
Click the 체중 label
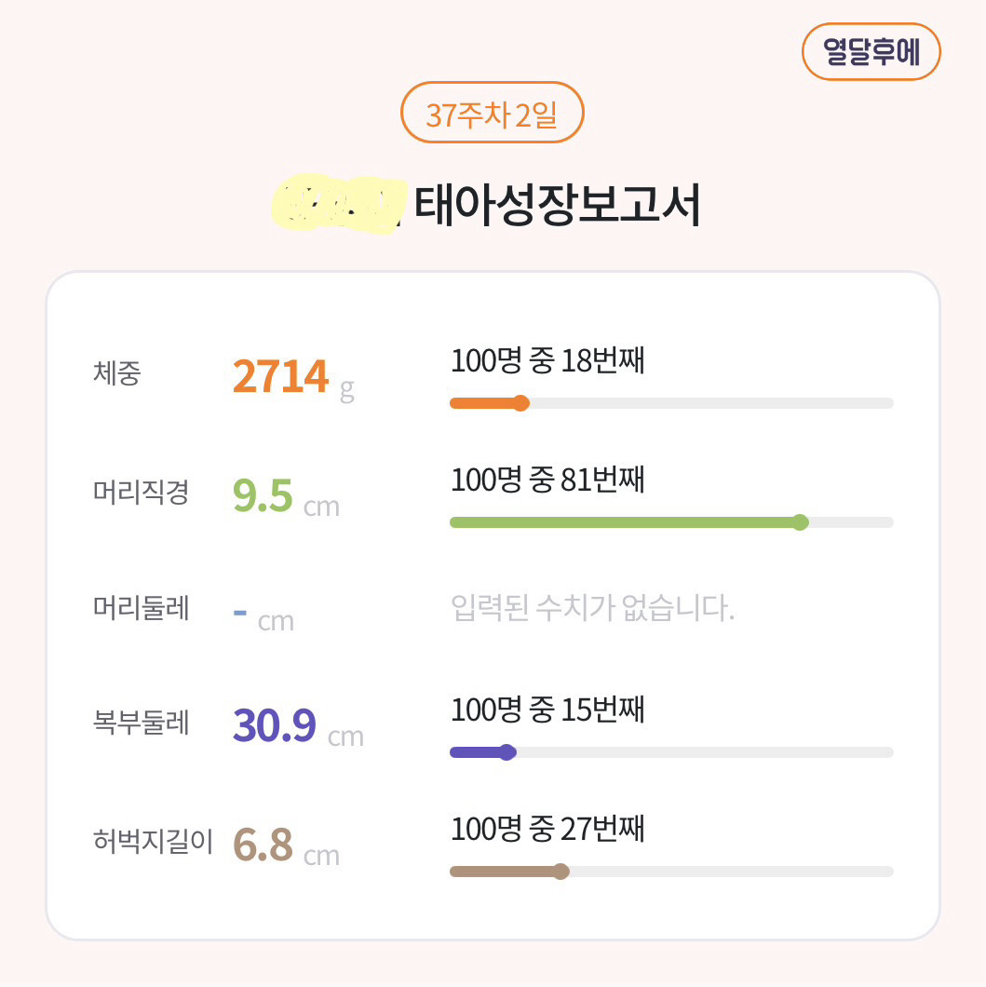117,373
